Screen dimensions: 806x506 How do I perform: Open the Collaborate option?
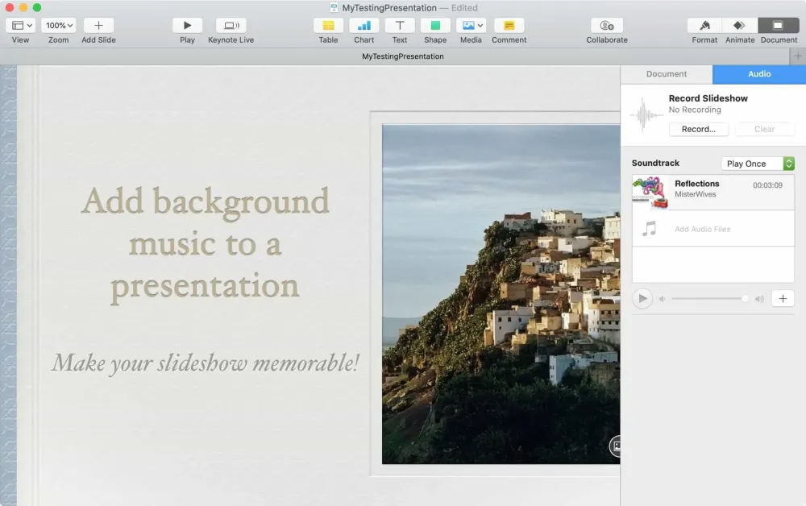tap(607, 26)
